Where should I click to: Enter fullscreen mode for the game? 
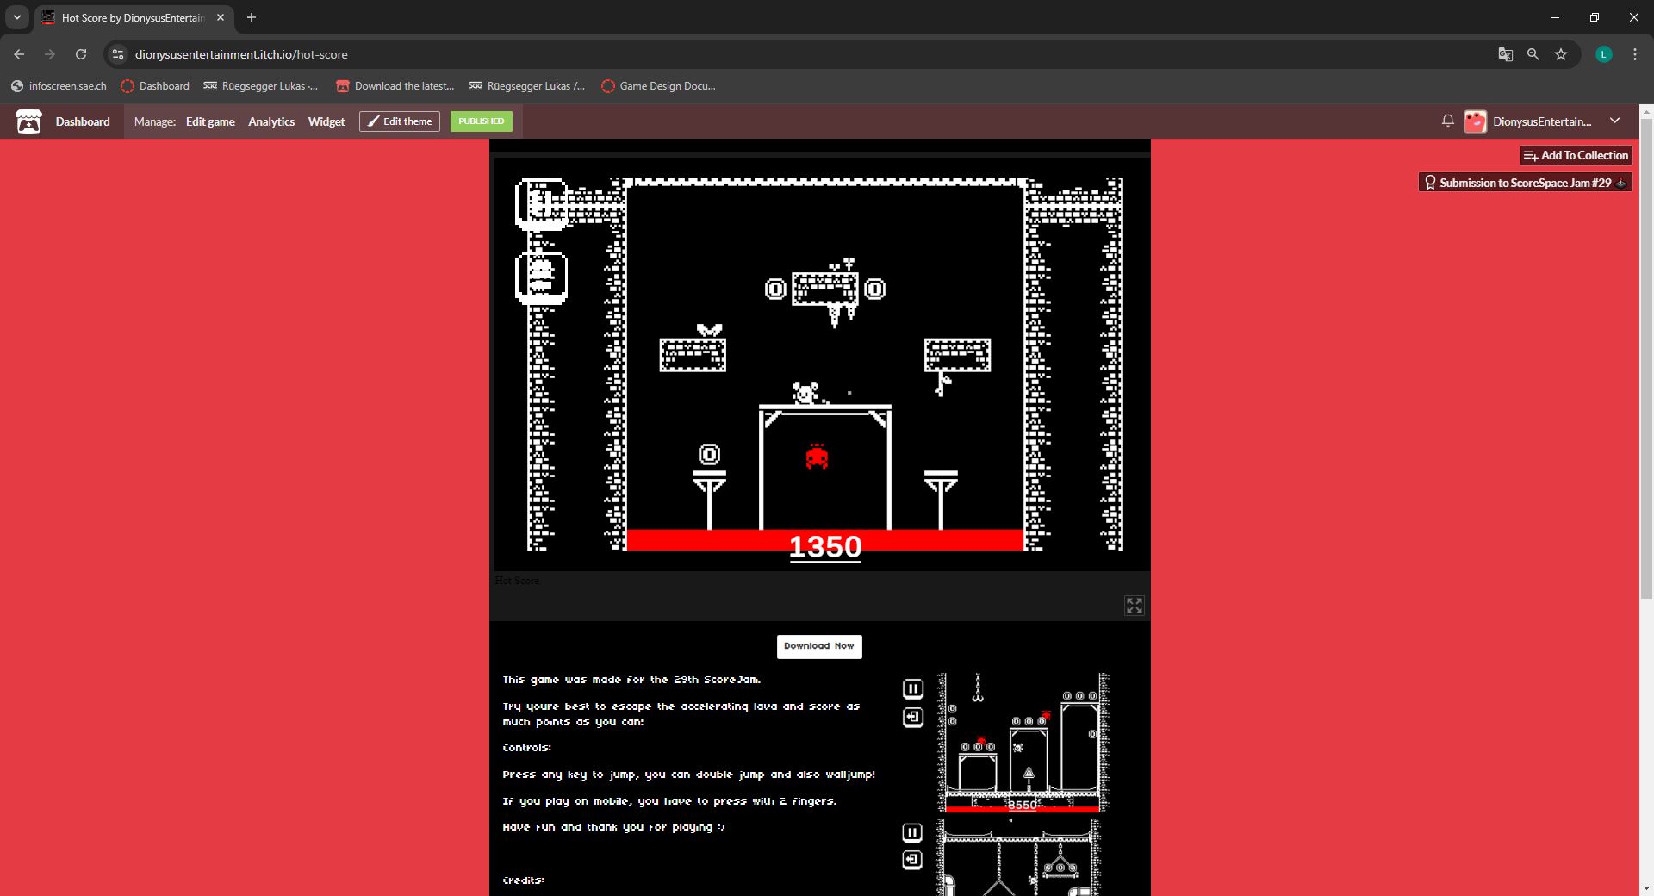1134,606
